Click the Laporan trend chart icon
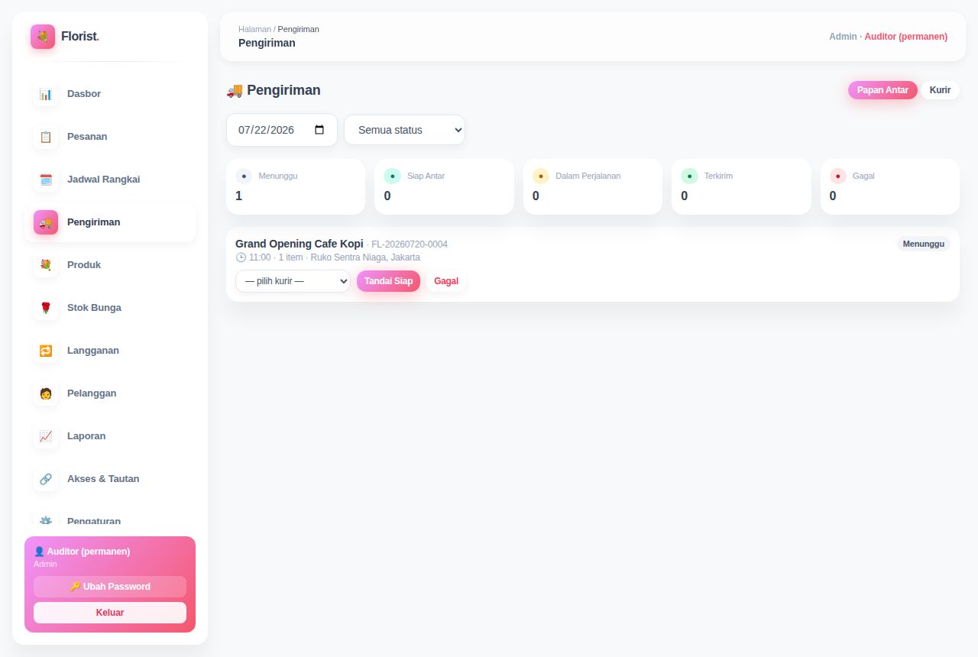The height and width of the screenshot is (657, 978). 46,436
